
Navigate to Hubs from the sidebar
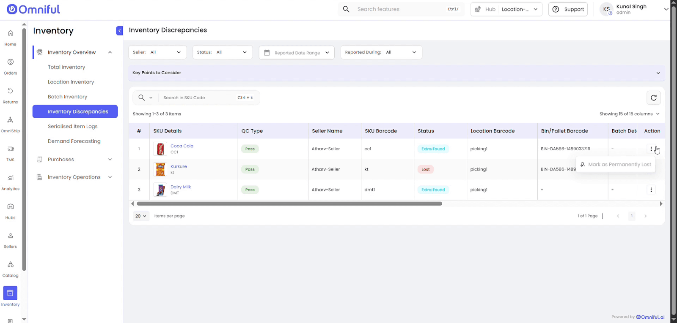tap(11, 210)
